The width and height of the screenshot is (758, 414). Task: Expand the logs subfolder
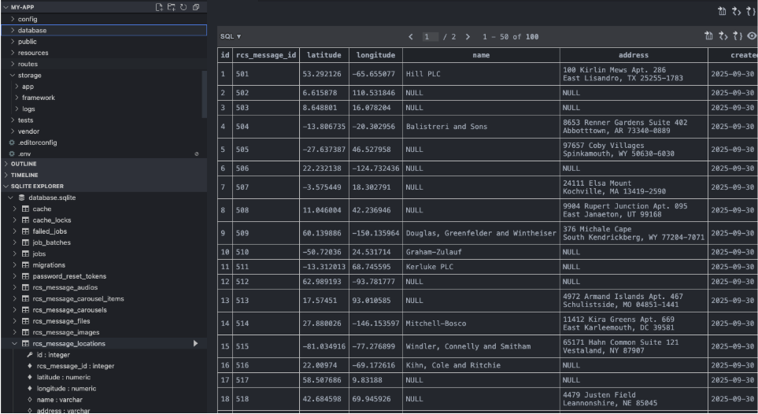[x=17, y=109]
